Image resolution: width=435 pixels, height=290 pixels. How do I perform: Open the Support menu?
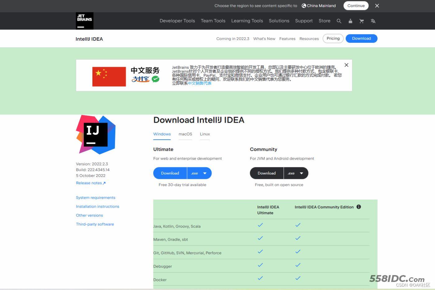(x=304, y=21)
